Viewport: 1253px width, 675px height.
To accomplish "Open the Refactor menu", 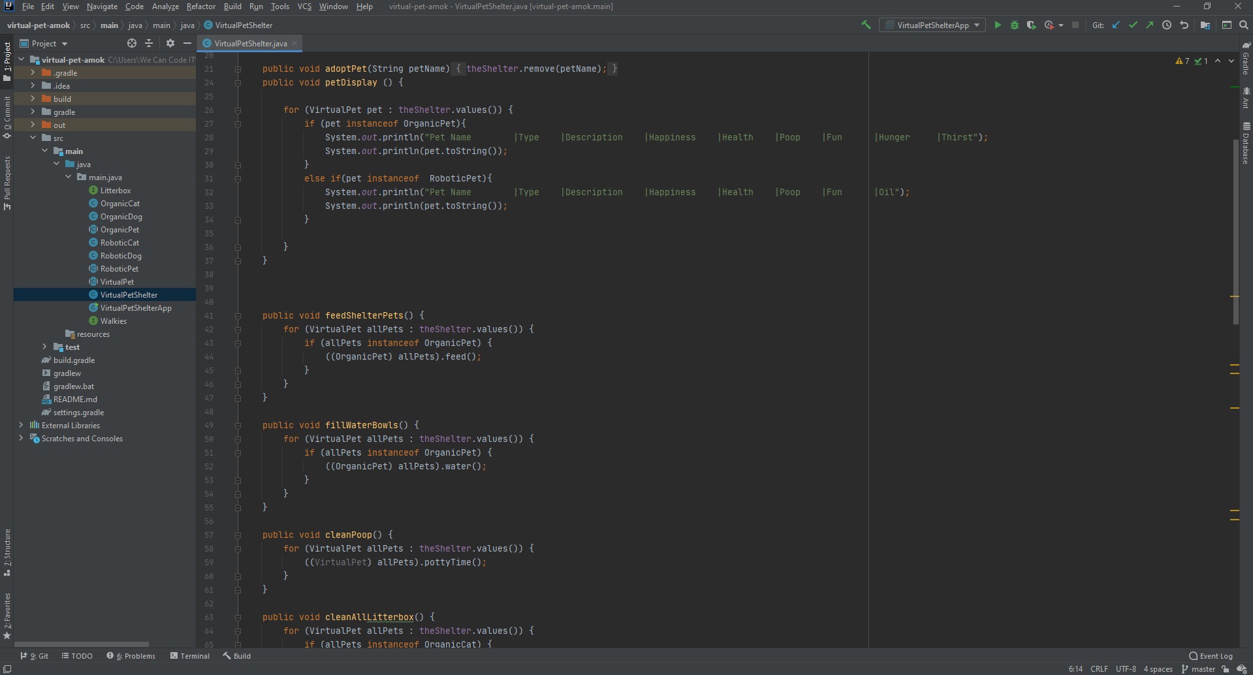I will [200, 7].
